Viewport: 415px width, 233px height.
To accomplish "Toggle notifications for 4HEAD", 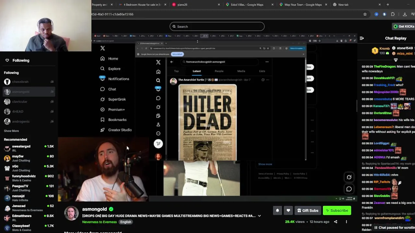I will 52,112.
